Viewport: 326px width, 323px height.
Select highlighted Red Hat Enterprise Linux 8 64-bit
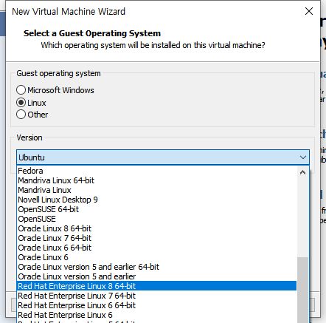tap(156, 286)
